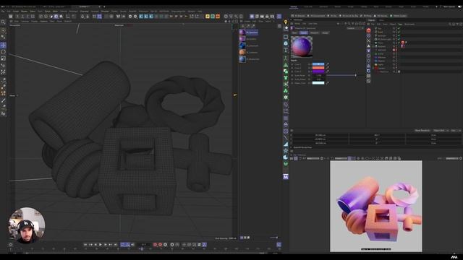Click the Matrix Scatter button
Viewport: 463px width, 260px height.
pyautogui.click(x=399, y=16)
